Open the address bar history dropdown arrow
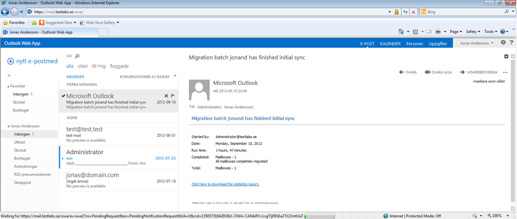The width and height of the screenshot is (517, 219). click(391, 12)
